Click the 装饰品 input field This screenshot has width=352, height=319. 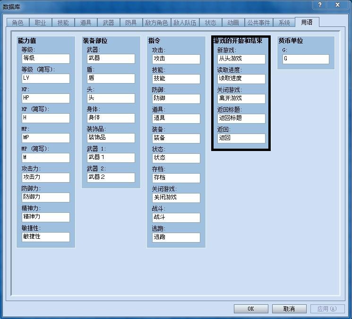pos(111,138)
